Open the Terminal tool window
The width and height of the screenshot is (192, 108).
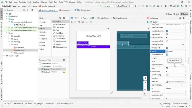18,103
